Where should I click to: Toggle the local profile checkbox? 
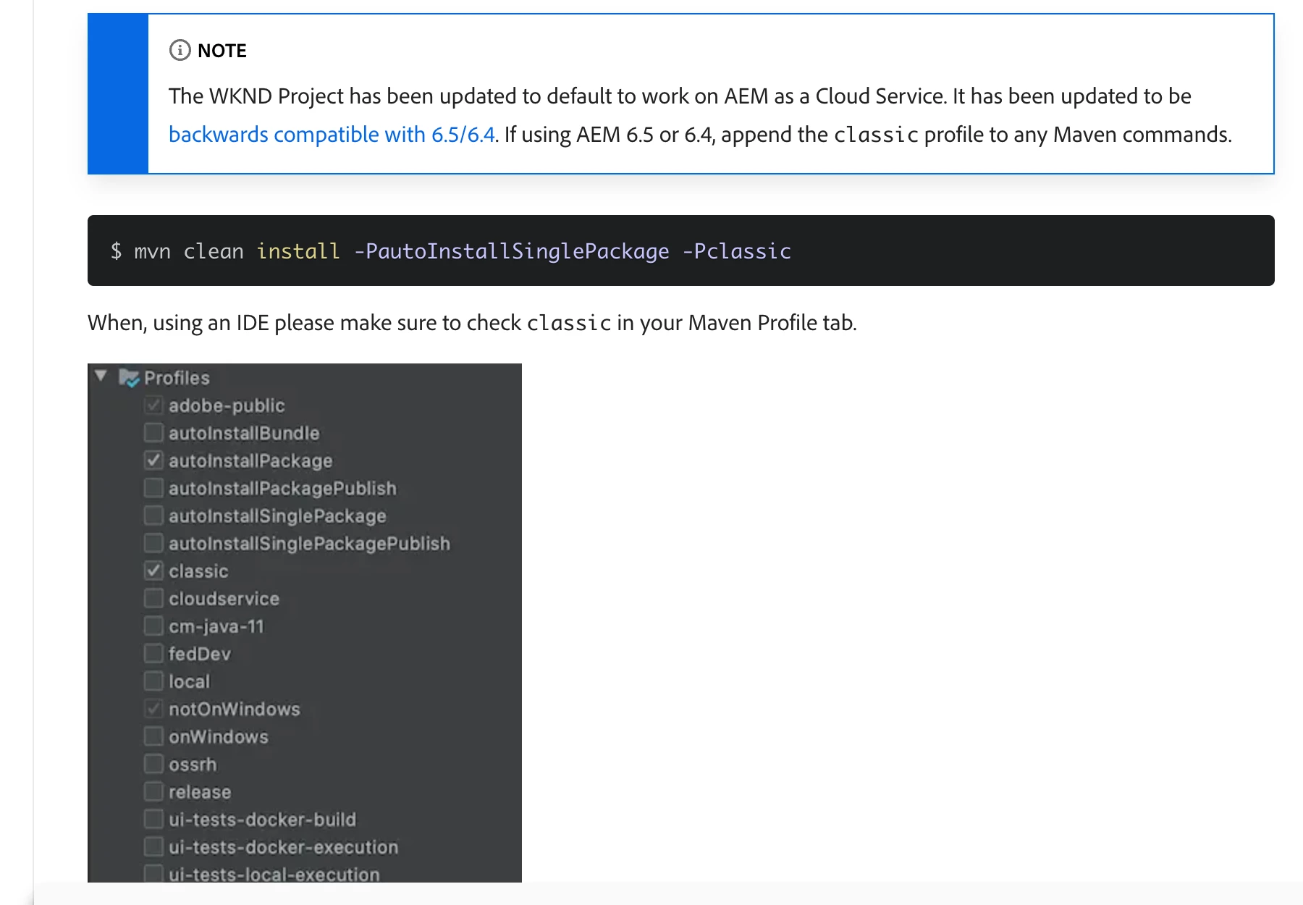153,681
